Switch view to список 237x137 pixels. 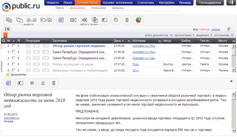[x=216, y=29]
